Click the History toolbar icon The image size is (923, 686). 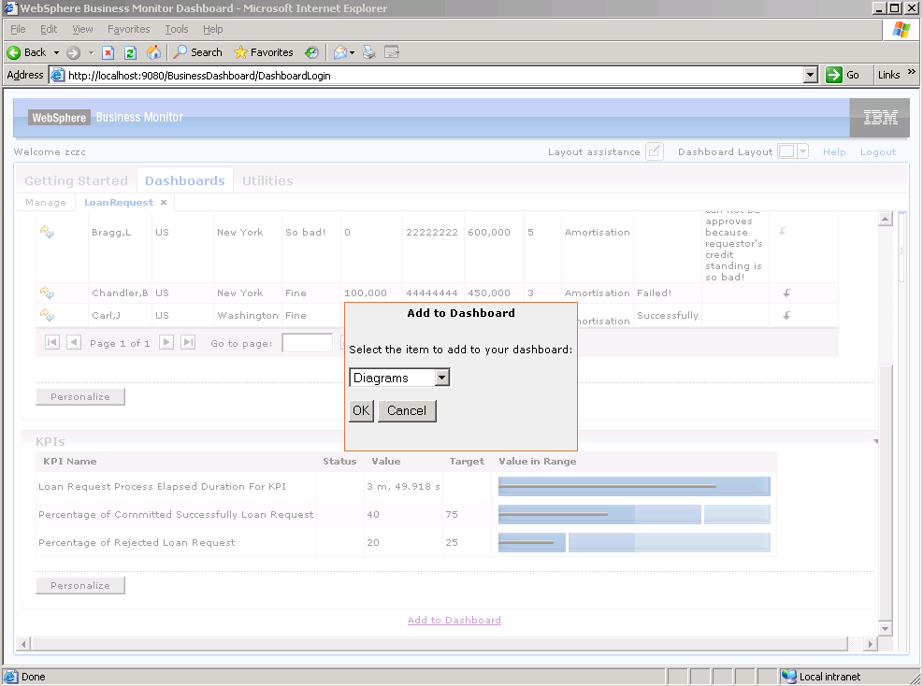pos(311,53)
